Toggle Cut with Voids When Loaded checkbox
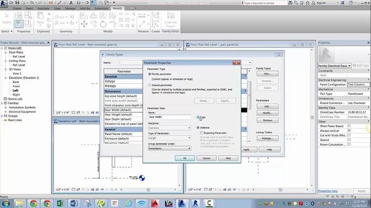Screen dimensions: 371x208 click(x=349, y=135)
